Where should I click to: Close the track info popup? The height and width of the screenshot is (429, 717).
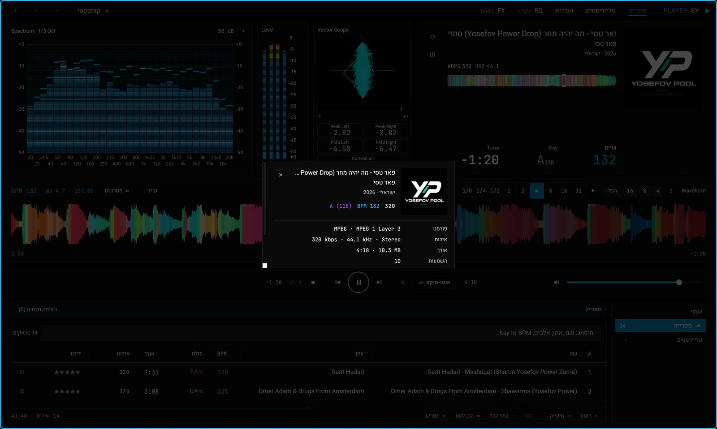(x=281, y=175)
